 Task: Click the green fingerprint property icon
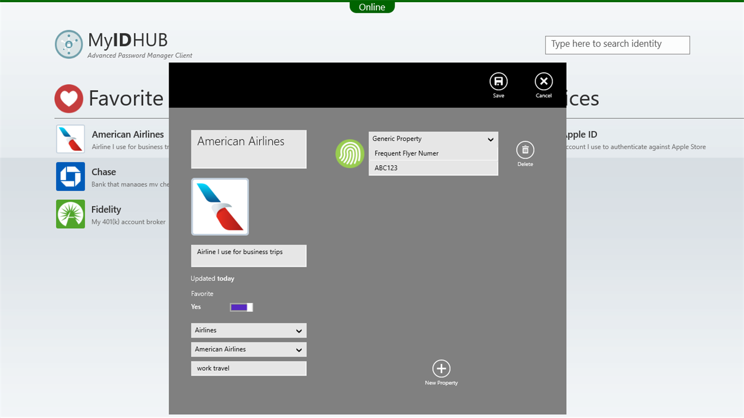click(349, 153)
